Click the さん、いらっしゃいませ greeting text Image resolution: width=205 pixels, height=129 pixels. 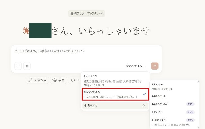tap(101, 31)
